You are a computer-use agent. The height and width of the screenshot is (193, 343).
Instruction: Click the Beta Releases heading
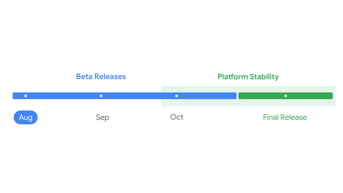[101, 77]
